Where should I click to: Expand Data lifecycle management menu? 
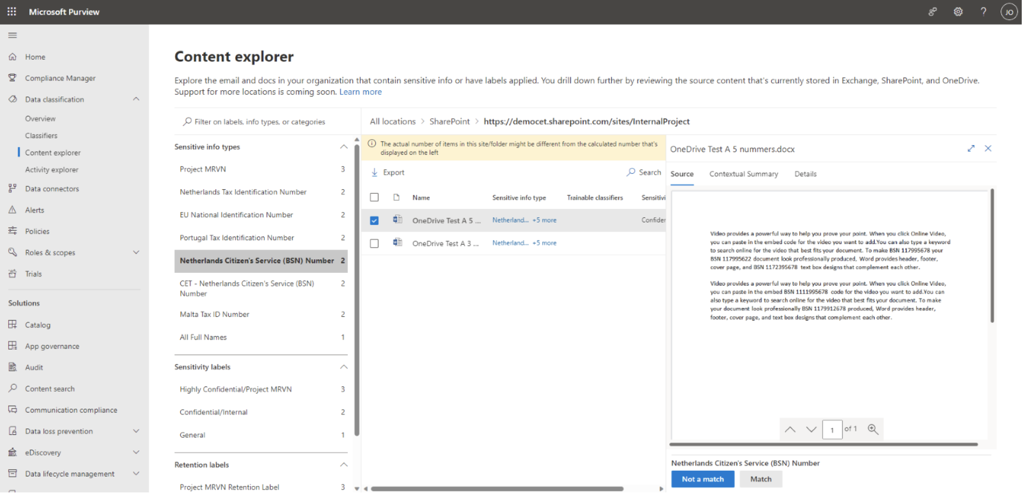coord(136,474)
